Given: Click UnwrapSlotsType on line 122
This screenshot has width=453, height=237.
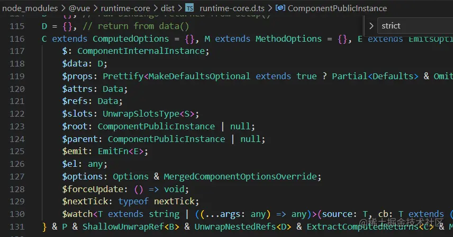Looking at the screenshot, I should coord(141,114).
